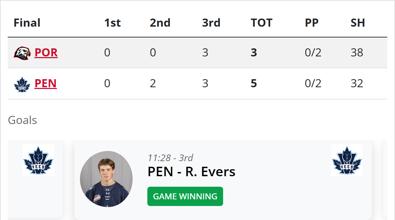Image resolution: width=395 pixels, height=220 pixels.
Task: Click the Portland Winterhawks team logo
Action: [22, 53]
